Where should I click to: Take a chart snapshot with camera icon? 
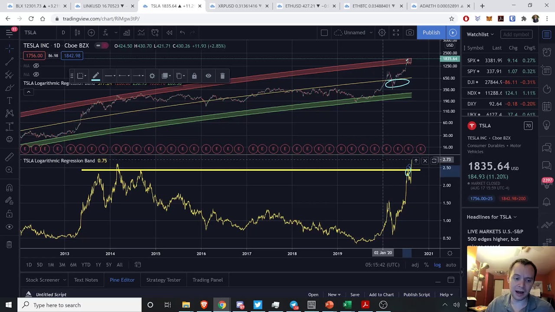pos(410,32)
